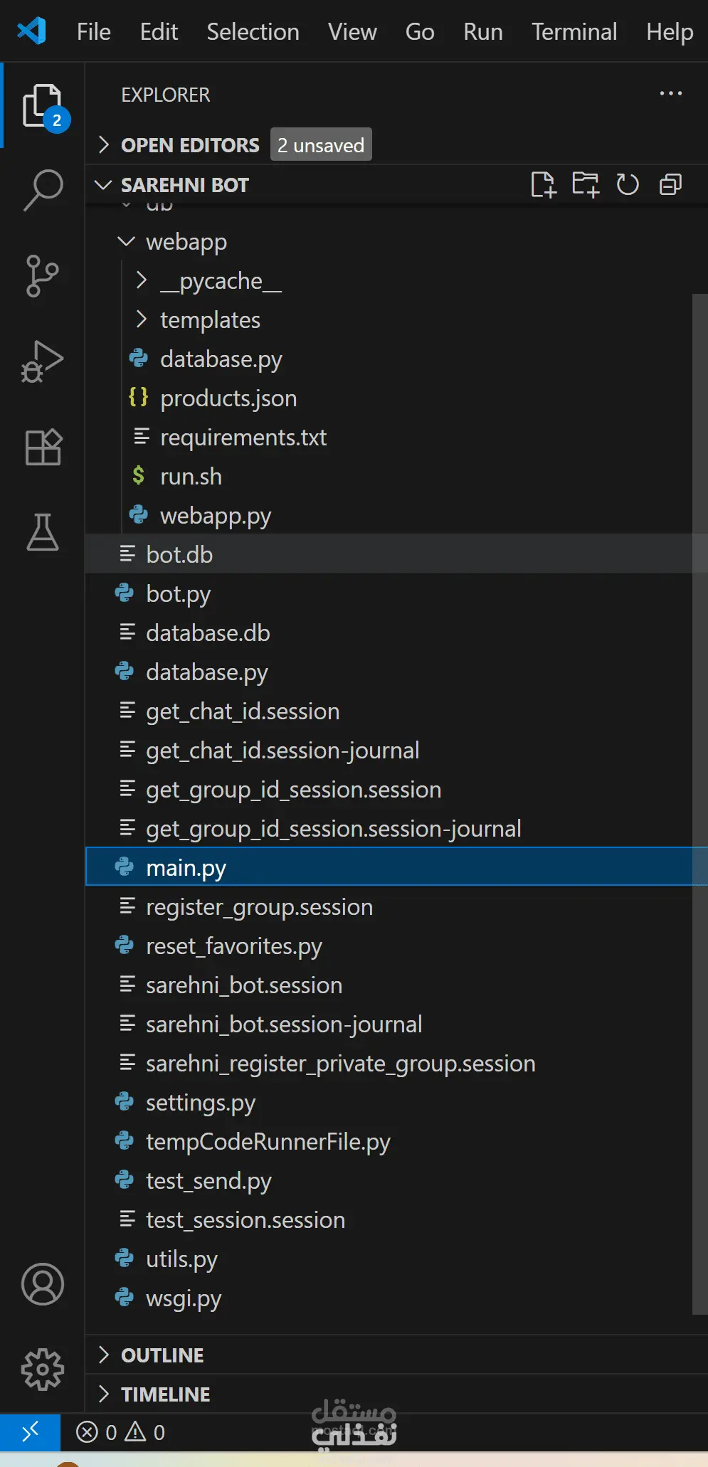Open bot.py in the file tree

[178, 594]
